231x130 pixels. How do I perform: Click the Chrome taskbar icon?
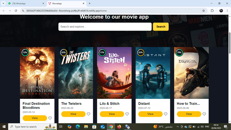click(111, 126)
